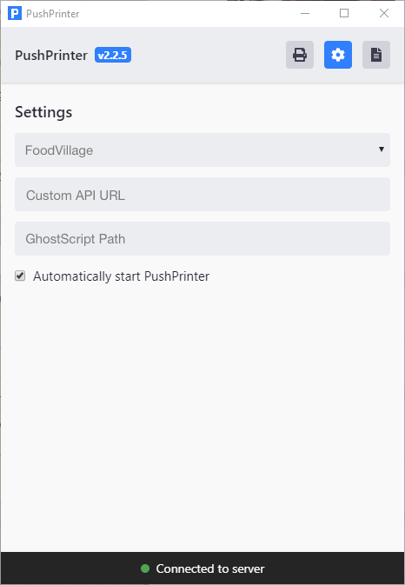Uncheck the Automatically start PushPrinter checkbox

(x=20, y=276)
